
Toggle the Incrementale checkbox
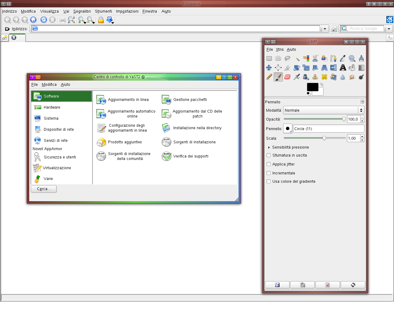click(x=269, y=173)
